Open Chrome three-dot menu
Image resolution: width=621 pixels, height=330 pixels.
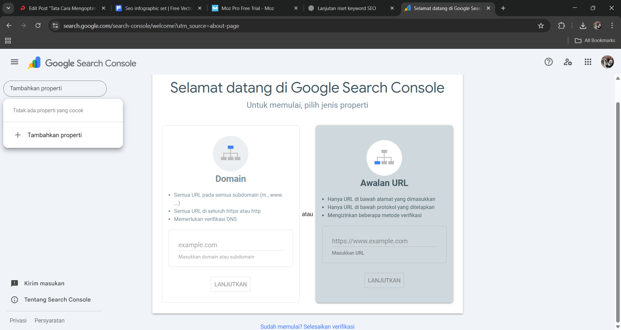point(612,26)
